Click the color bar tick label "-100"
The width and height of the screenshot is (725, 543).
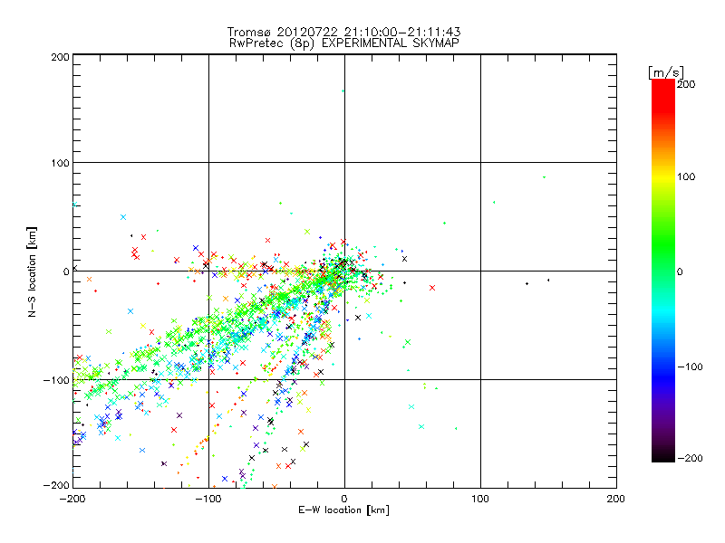tap(690, 367)
